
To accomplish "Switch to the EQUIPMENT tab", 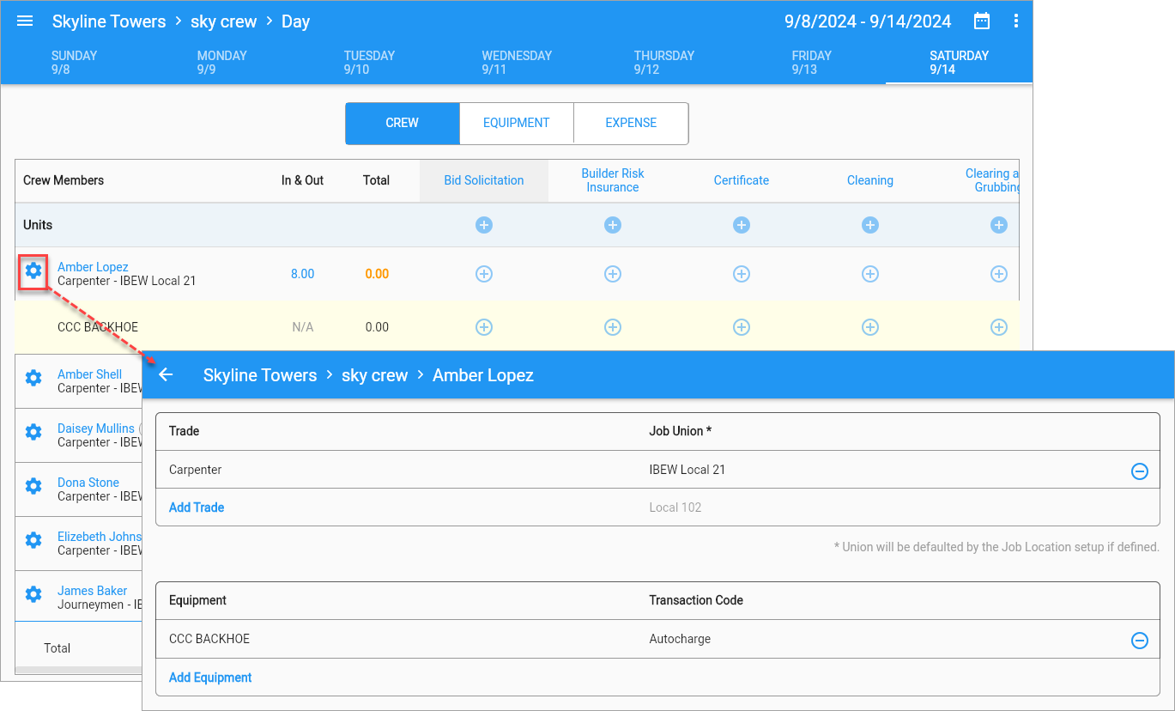I will click(517, 123).
